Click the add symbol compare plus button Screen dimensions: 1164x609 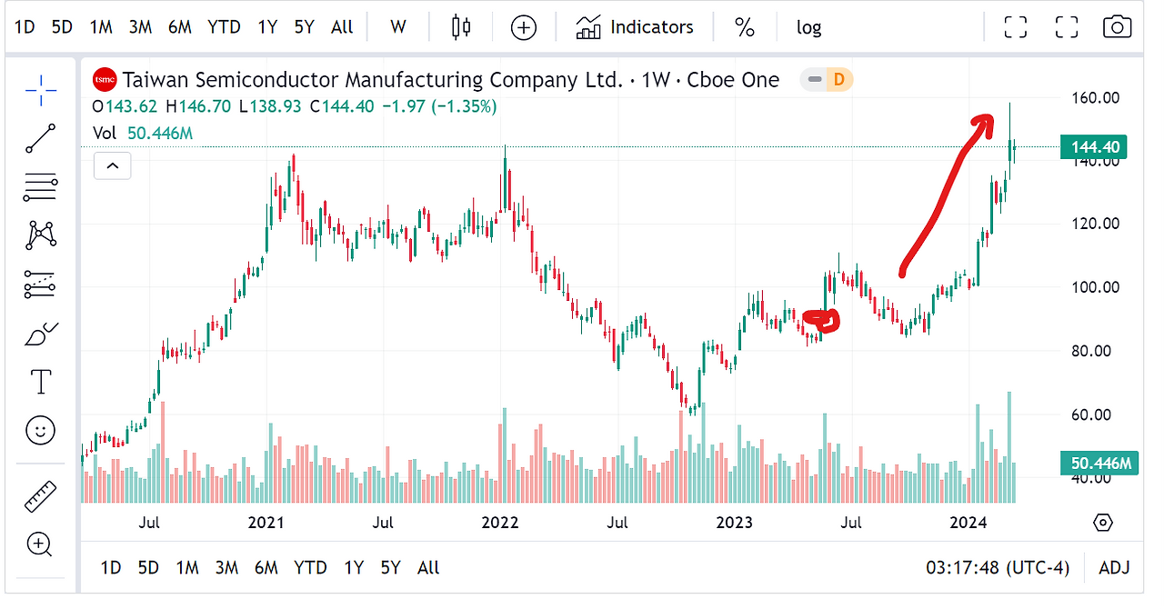pos(523,28)
